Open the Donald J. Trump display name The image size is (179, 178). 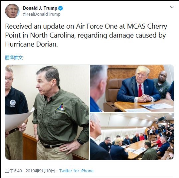[40, 8]
